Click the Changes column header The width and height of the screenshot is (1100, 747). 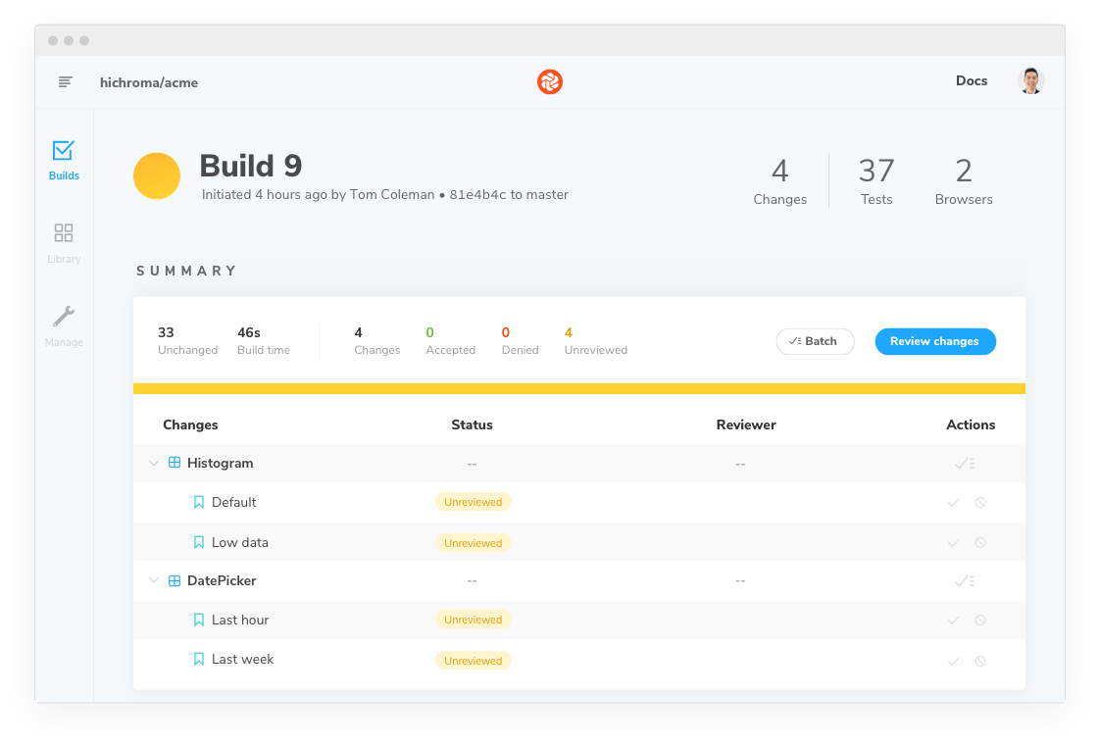[190, 425]
